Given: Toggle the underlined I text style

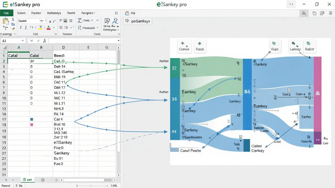Looking at the screenshot, I should pyautogui.click(x=26, y=27).
